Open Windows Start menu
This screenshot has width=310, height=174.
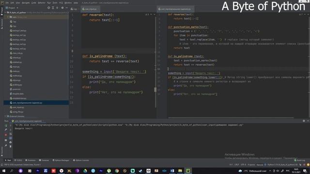point(4,171)
